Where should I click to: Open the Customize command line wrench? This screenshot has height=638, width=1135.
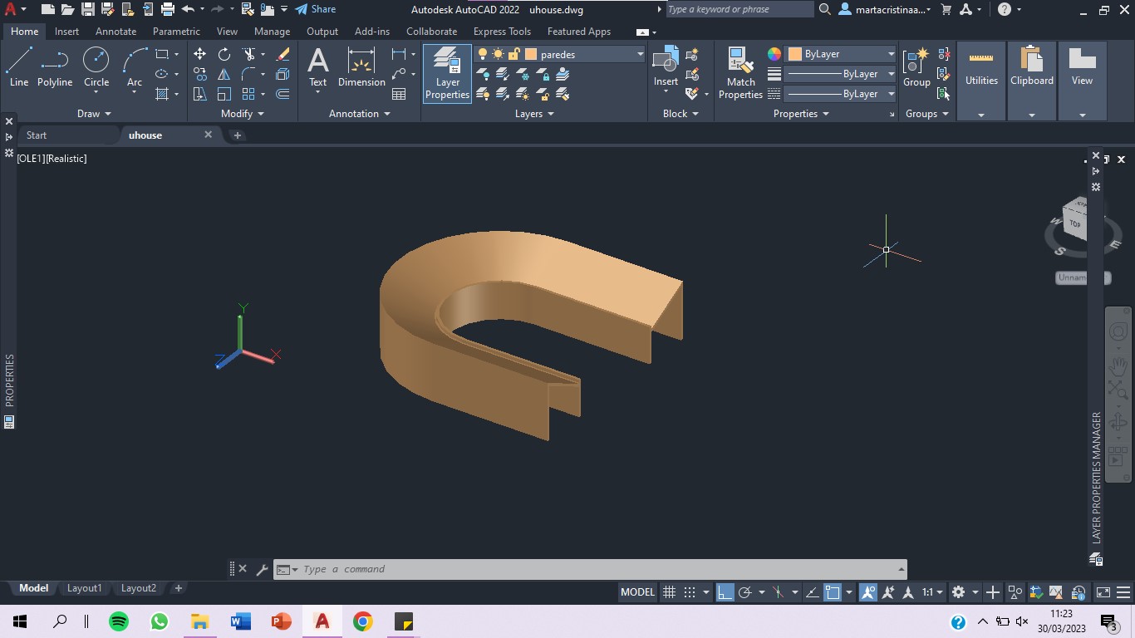click(x=262, y=569)
